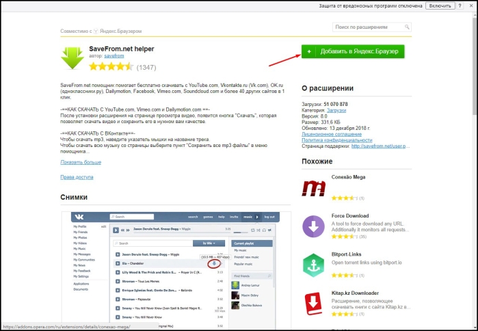Open the 'Права доступа' link

click(x=77, y=177)
